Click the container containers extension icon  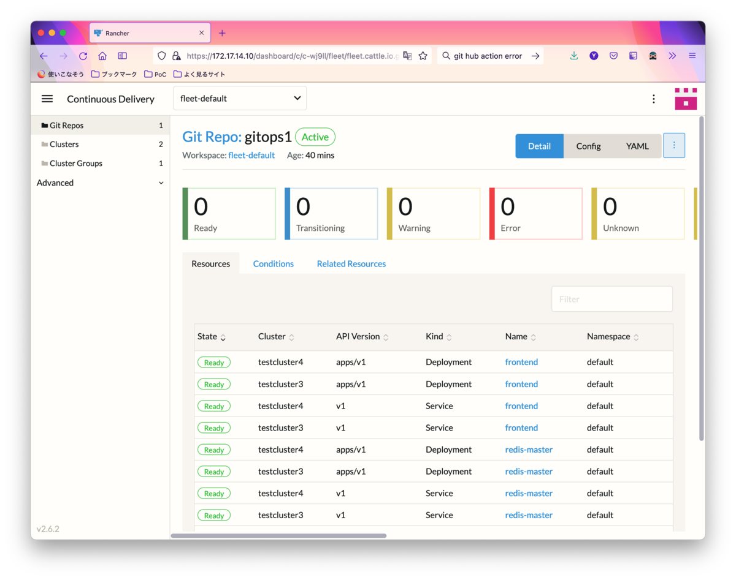coord(633,56)
